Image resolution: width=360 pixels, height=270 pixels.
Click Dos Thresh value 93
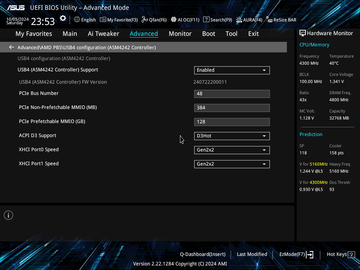332,189
